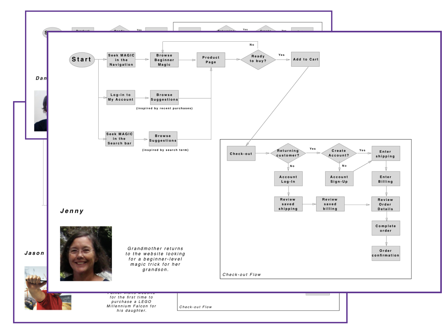Click the Review saved billing box
The height and width of the screenshot is (332, 448).
(330, 204)
